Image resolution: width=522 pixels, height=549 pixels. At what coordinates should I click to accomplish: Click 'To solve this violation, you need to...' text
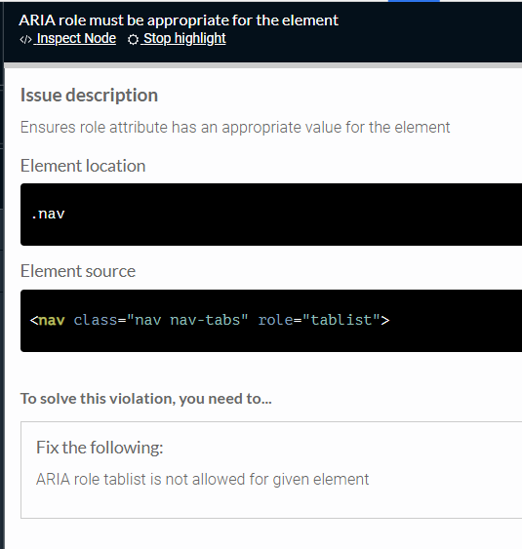(146, 399)
